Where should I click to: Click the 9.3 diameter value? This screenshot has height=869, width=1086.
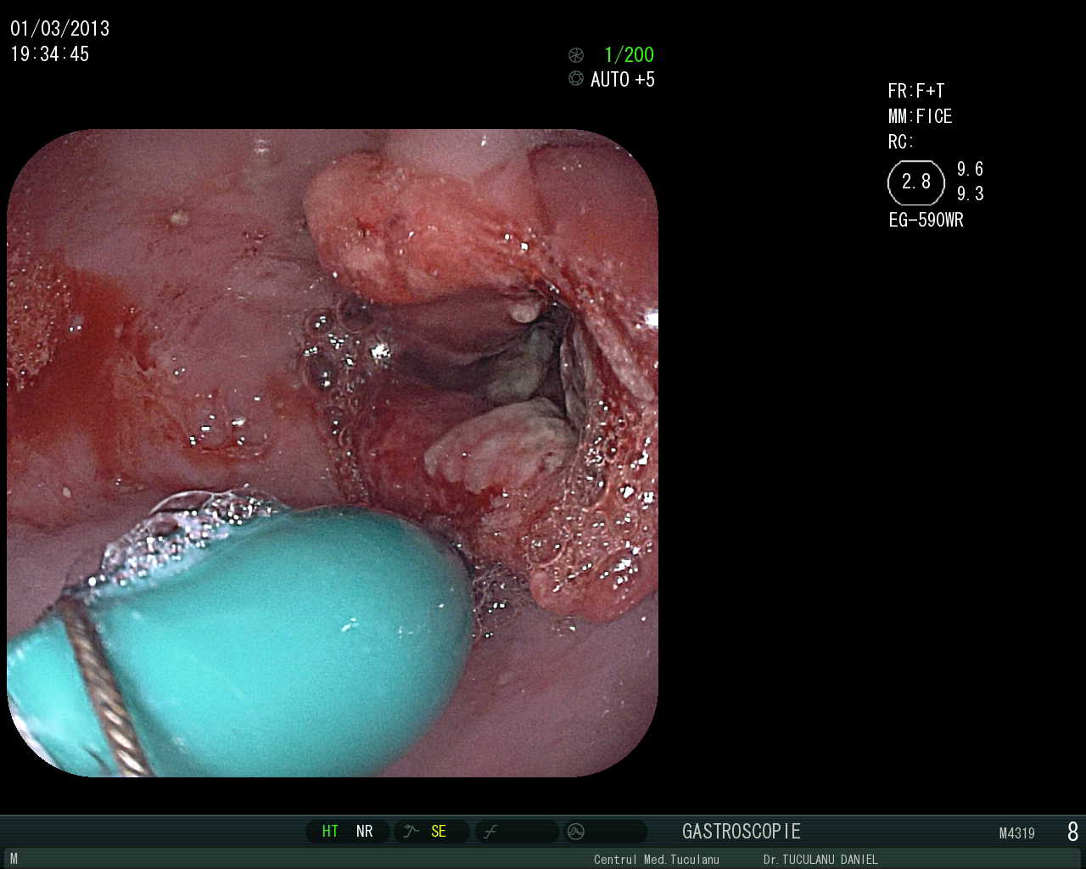tap(971, 193)
